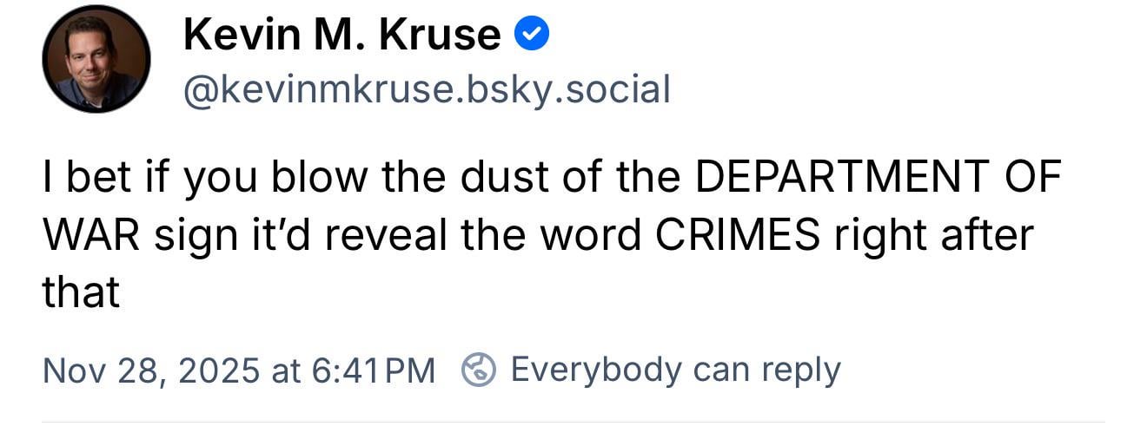Click the 6:41 PM time text
The image size is (1147, 426).
371,370
